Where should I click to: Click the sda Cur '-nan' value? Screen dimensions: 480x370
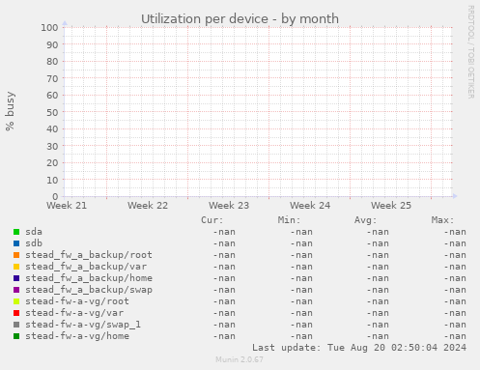click(x=224, y=232)
